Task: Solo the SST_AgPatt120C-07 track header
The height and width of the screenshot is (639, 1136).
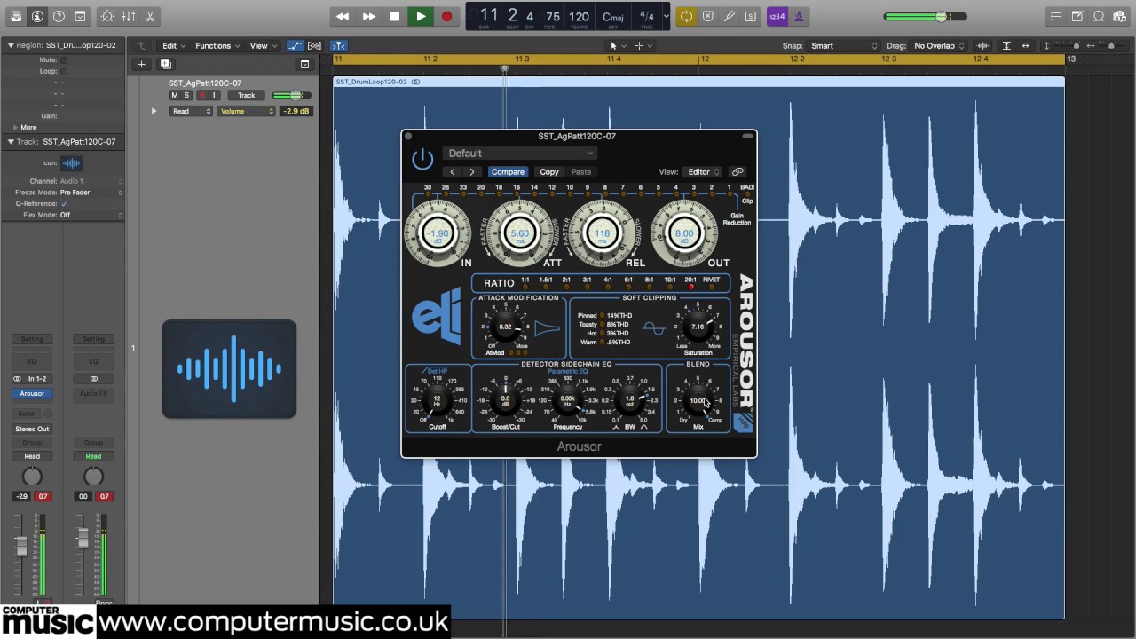Action: (x=186, y=95)
